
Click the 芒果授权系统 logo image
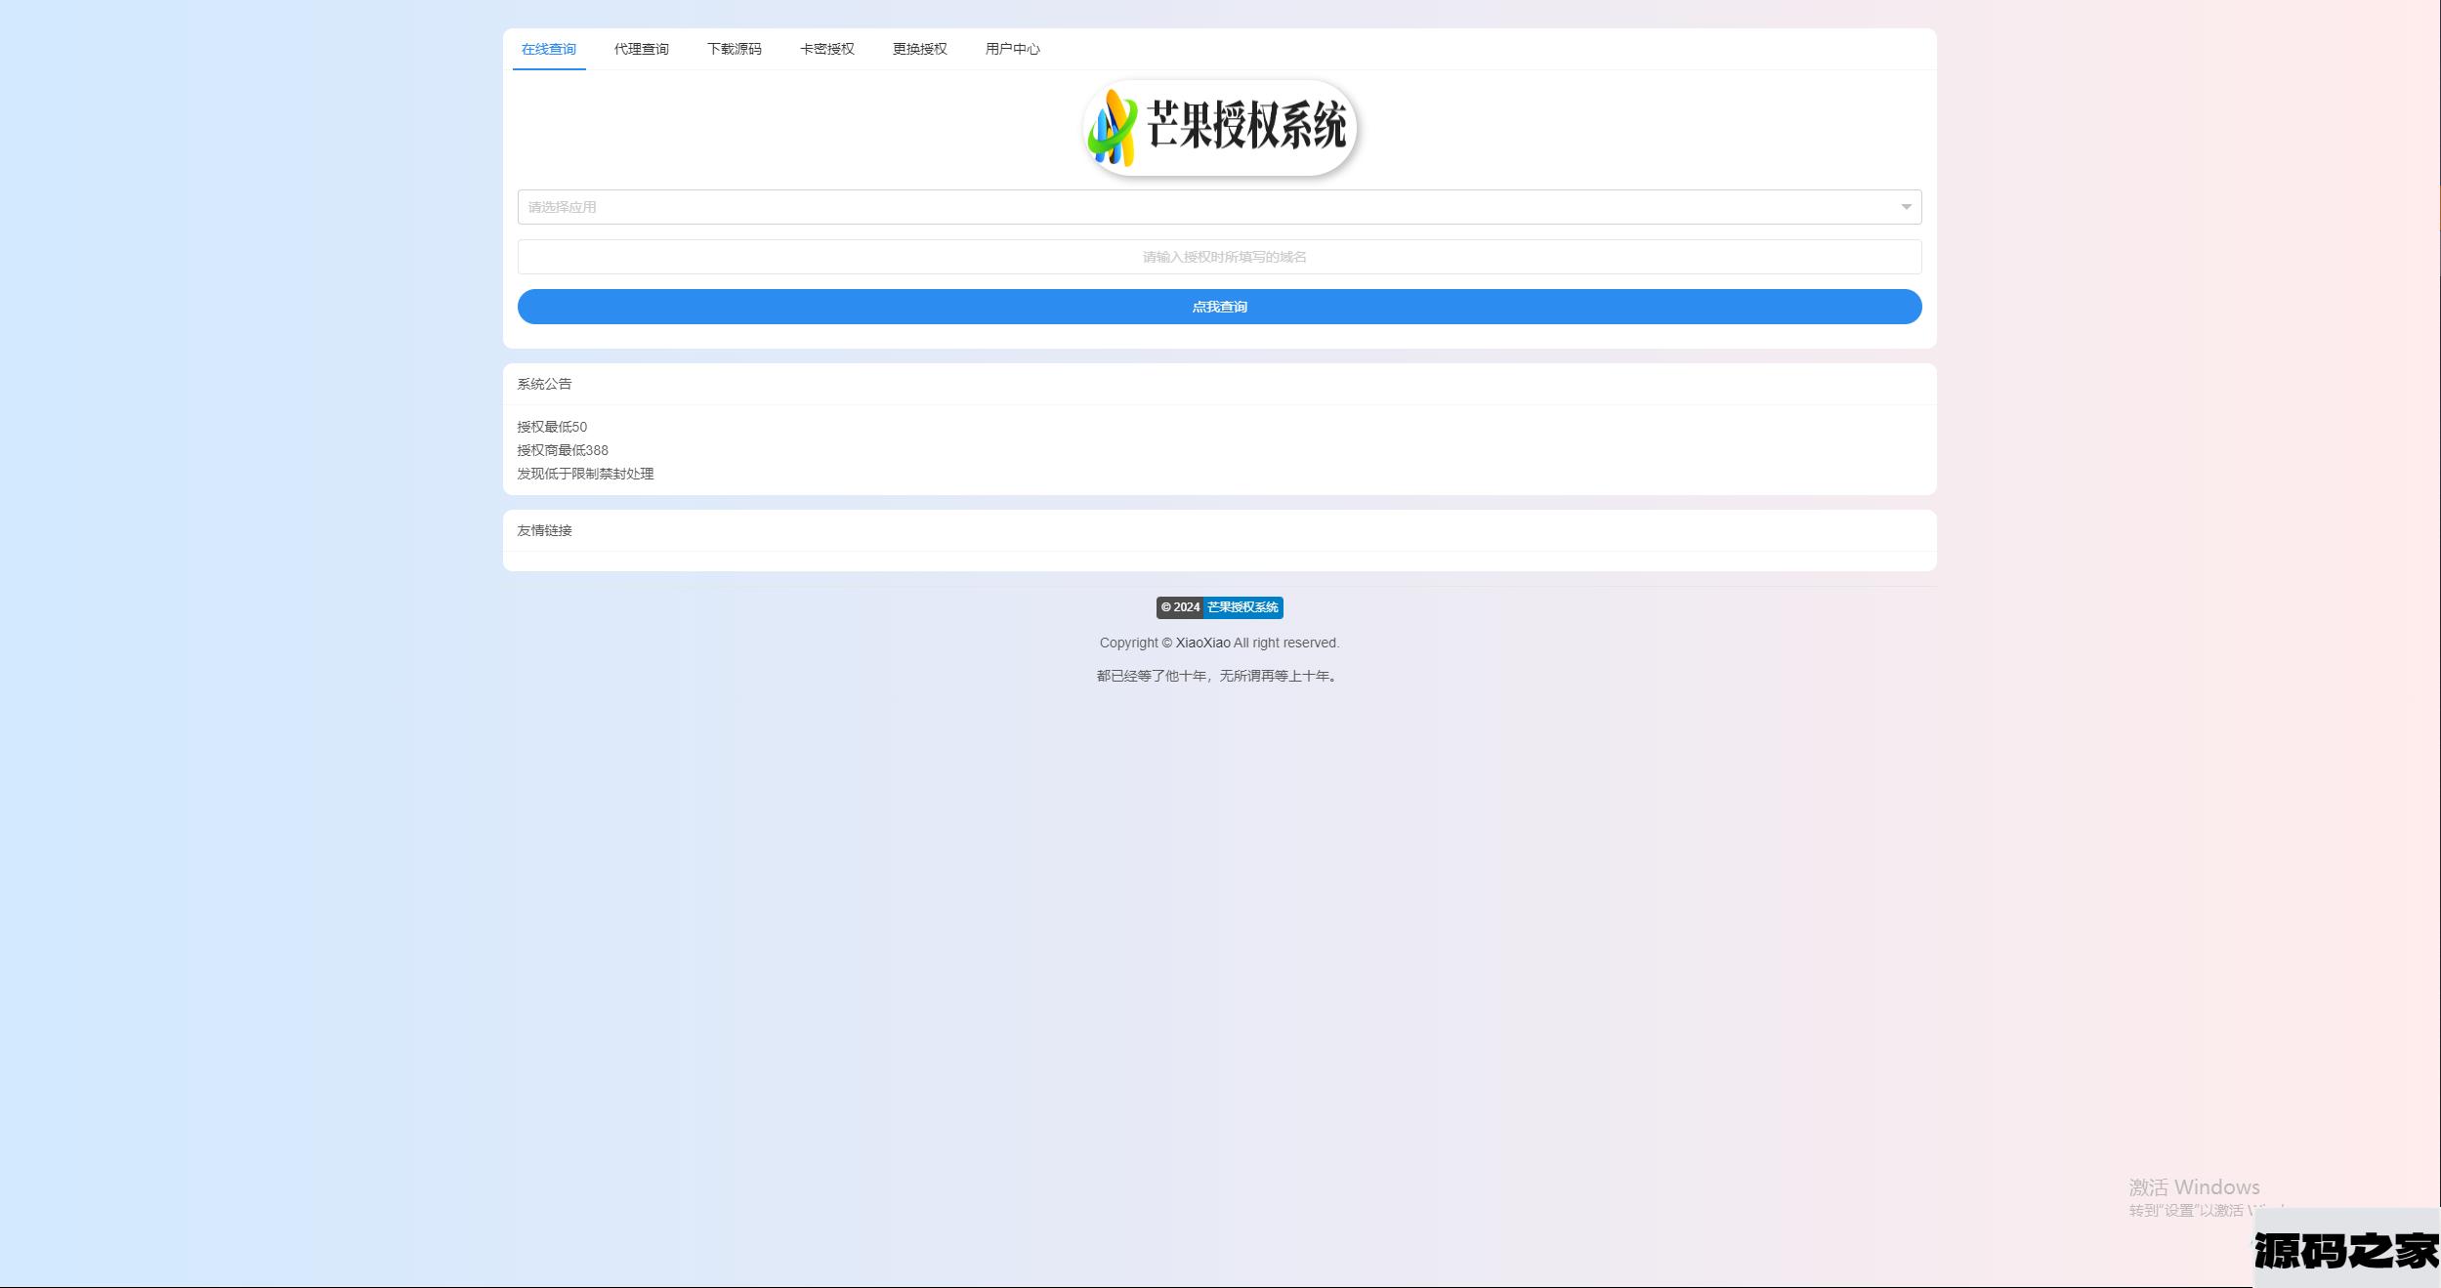[x=1220, y=128]
